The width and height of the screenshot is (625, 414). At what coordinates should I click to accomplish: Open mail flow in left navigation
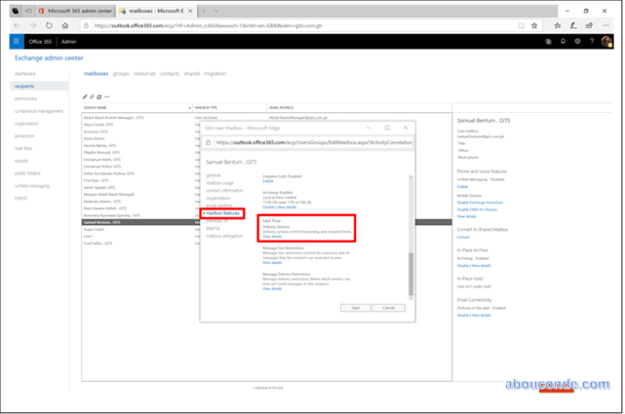point(23,148)
